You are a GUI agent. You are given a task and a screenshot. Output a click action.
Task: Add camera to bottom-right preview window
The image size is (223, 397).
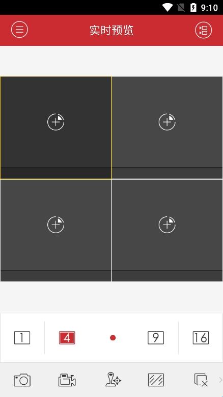pyautogui.click(x=167, y=225)
